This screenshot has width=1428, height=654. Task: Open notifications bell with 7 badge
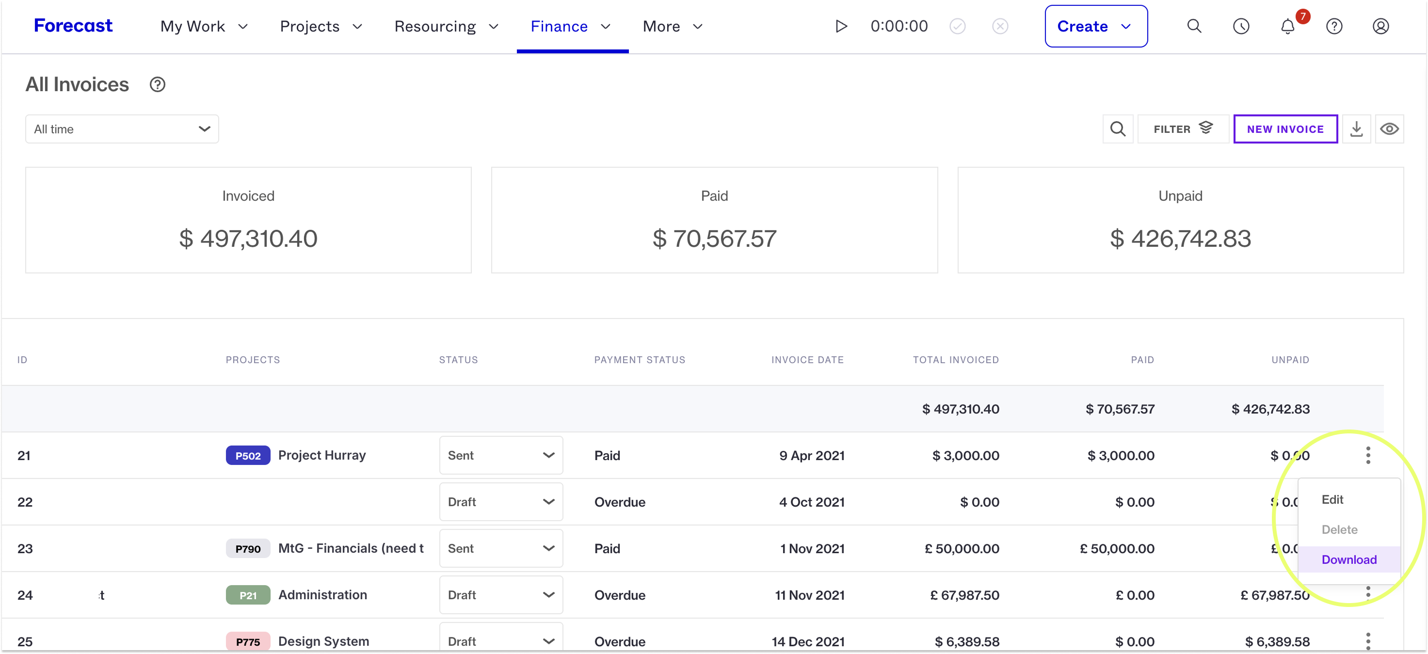click(1287, 26)
